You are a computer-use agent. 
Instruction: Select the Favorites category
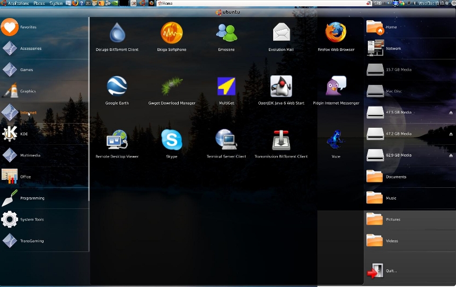pos(44,27)
